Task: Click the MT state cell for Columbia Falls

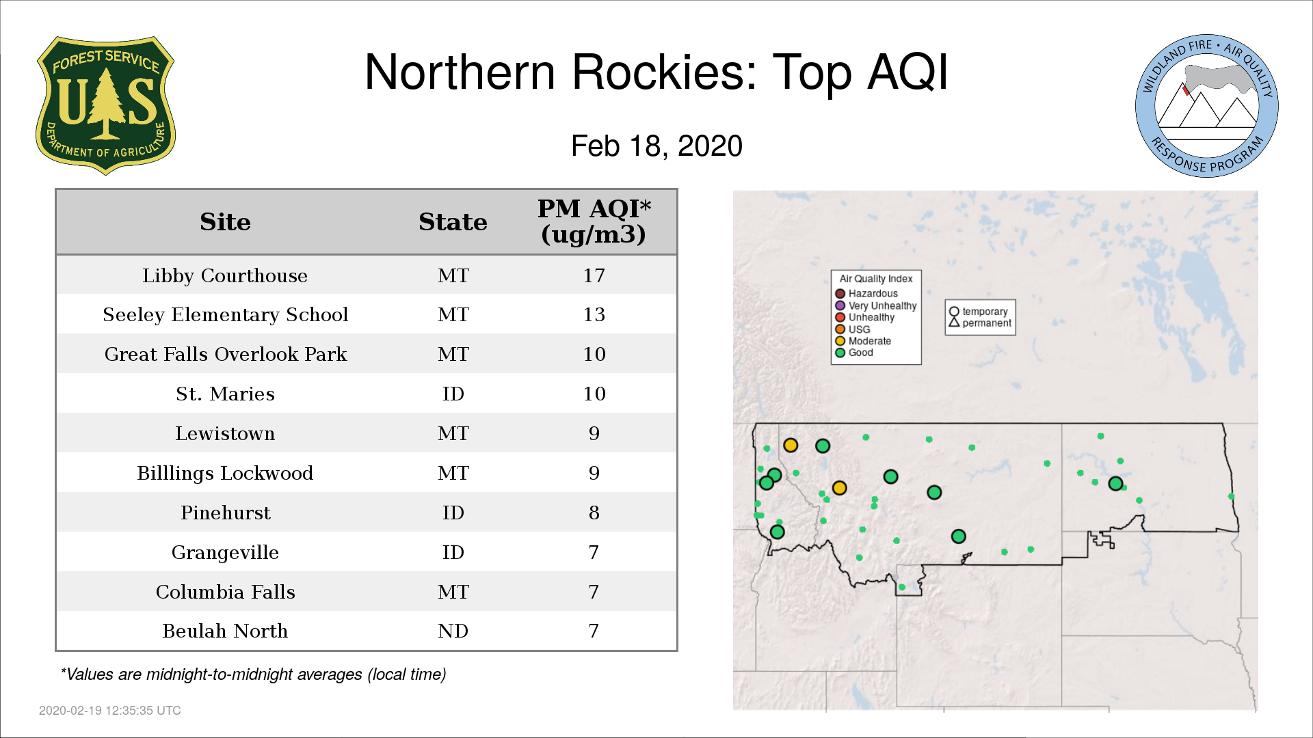Action: (x=453, y=592)
